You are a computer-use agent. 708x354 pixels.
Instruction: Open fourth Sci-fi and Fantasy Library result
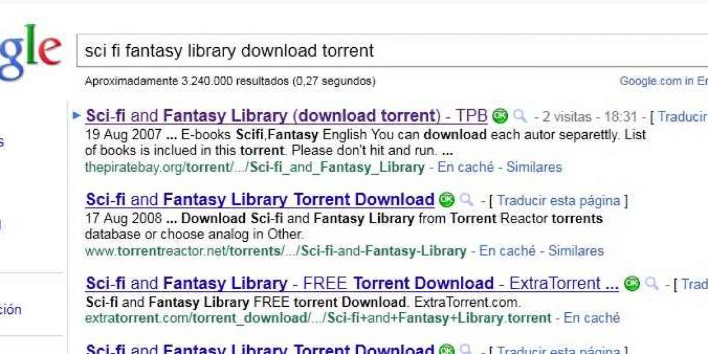click(x=260, y=349)
